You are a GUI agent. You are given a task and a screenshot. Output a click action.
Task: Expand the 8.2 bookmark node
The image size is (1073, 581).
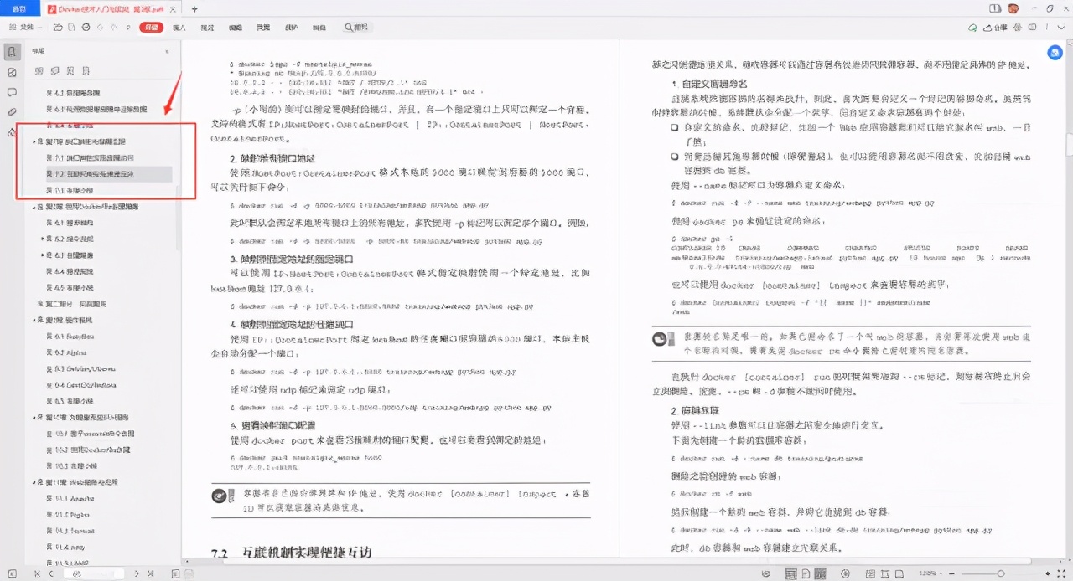coord(43,239)
